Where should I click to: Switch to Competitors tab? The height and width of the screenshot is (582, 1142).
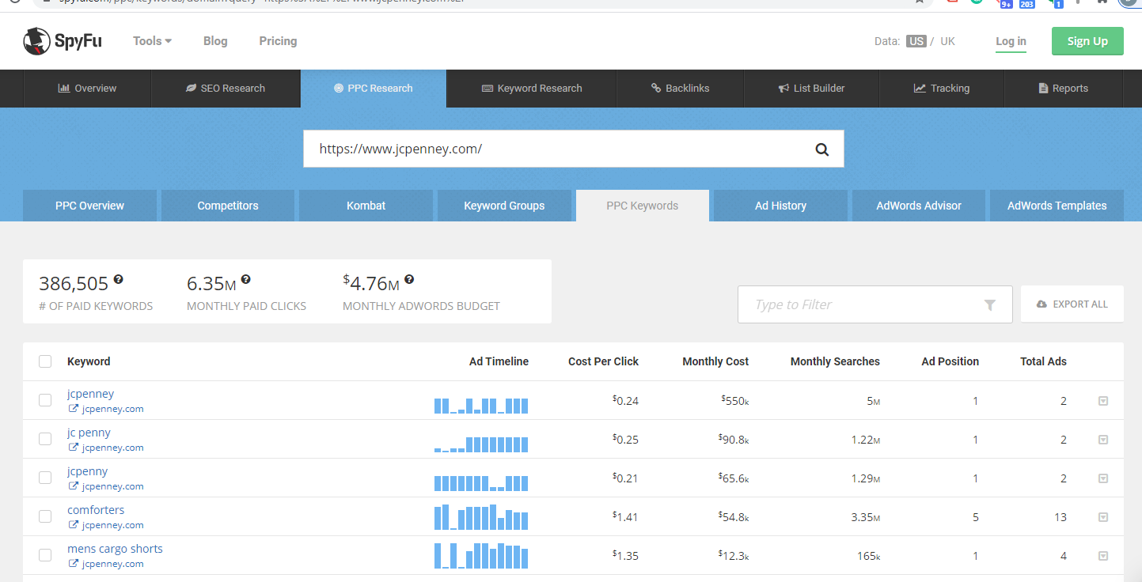(x=228, y=206)
